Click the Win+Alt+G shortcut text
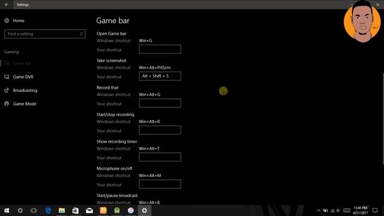The width and height of the screenshot is (384, 216). click(149, 95)
